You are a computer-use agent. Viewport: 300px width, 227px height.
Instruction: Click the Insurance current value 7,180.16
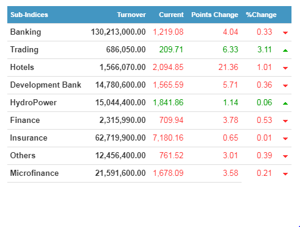click(168, 138)
